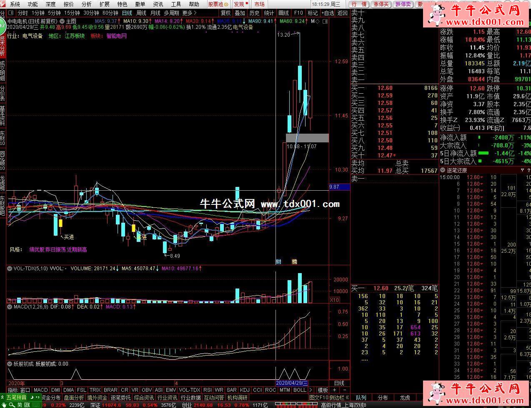Select the BOLL indicator tab
Image resolution: width=531 pixels, height=408 pixels.
299,390
